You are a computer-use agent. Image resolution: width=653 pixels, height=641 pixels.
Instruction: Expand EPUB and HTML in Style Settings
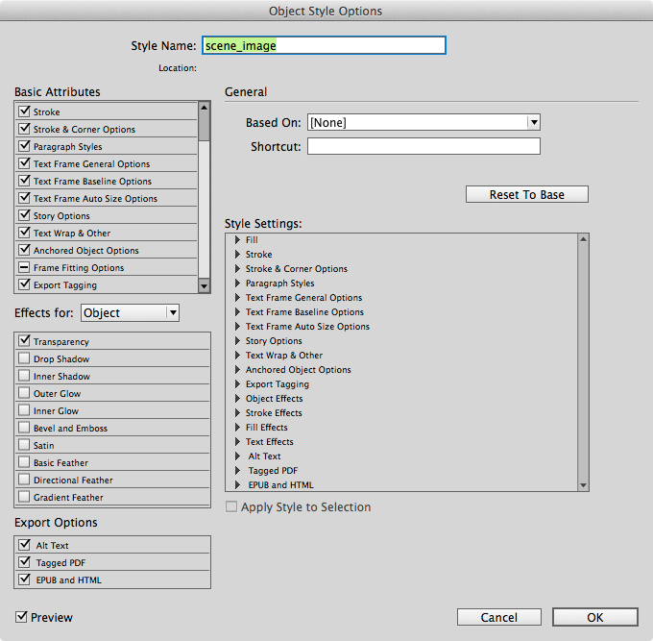[237, 484]
